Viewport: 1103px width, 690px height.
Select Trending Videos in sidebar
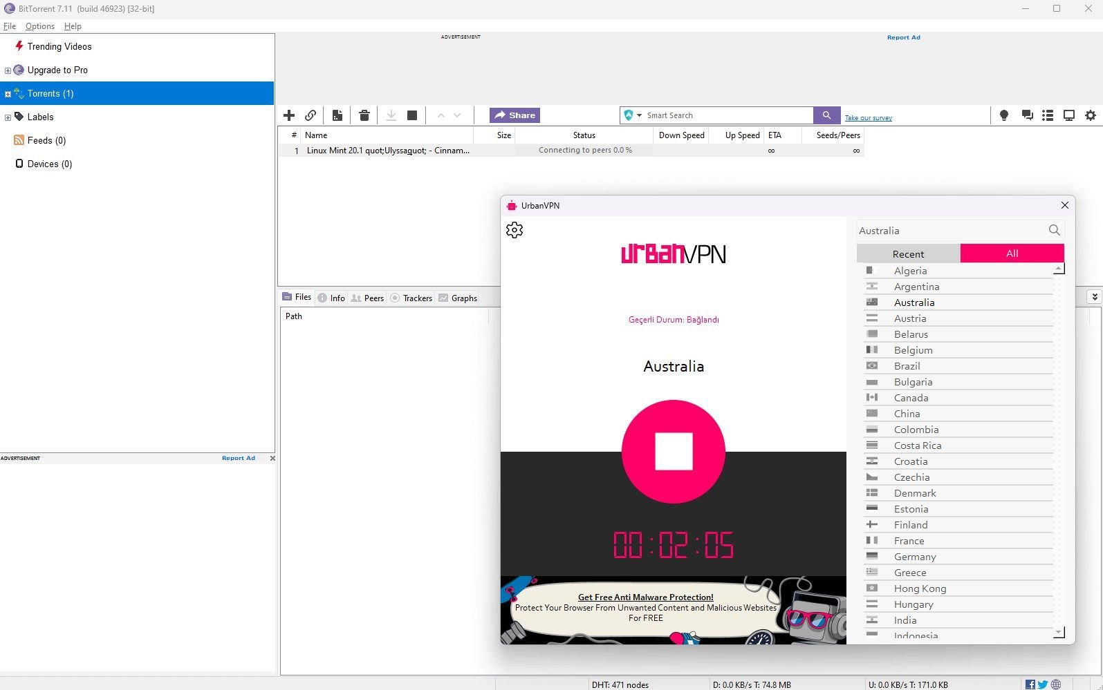click(x=59, y=46)
